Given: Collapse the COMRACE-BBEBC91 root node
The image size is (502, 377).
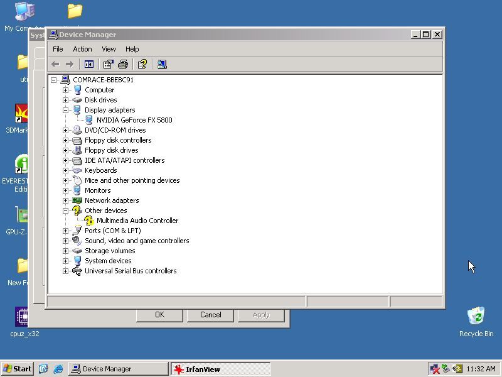Looking at the screenshot, I should [53, 80].
